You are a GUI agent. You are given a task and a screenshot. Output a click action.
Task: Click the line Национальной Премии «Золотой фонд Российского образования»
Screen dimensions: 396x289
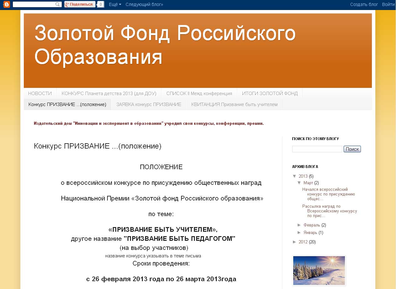coord(162,198)
